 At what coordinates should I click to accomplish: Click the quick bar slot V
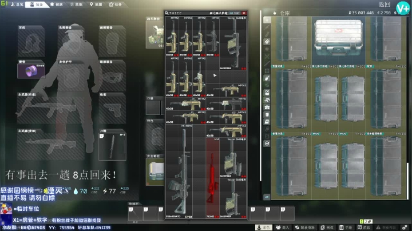pos(135,213)
